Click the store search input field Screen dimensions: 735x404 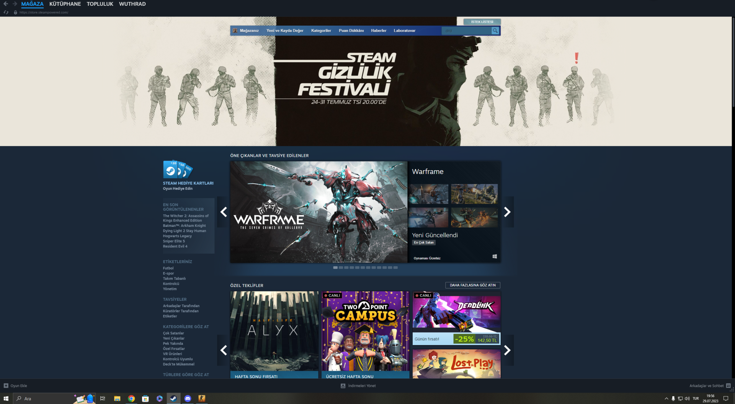tap(466, 31)
